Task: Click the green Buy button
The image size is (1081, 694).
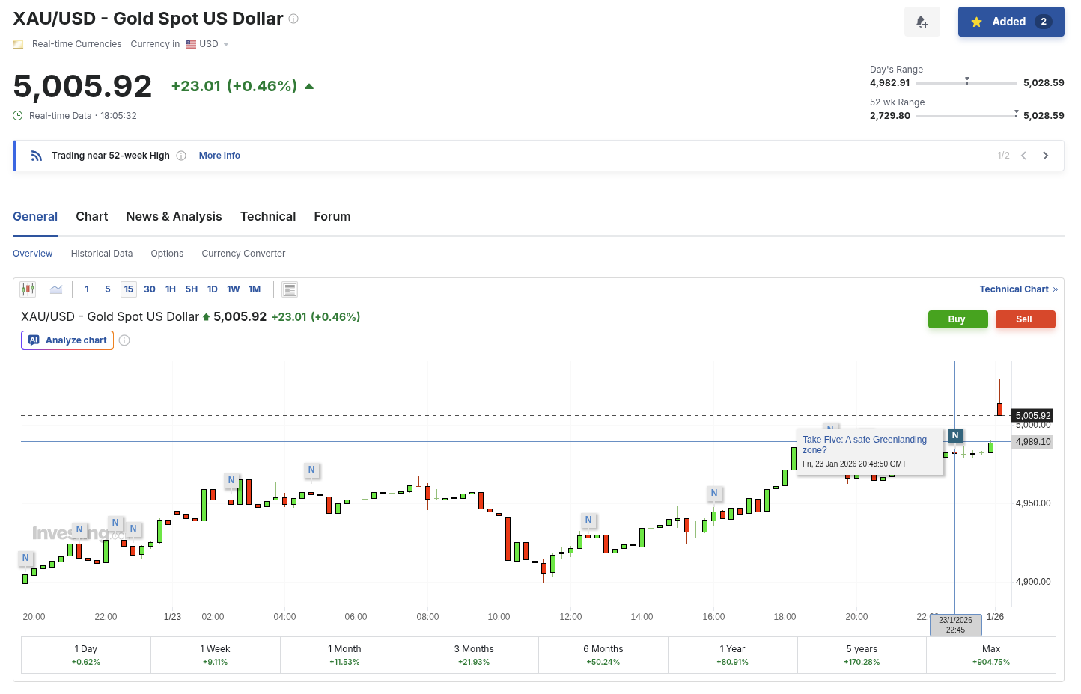Action: [957, 319]
